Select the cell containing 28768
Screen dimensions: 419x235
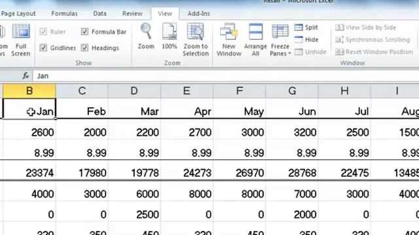pyautogui.click(x=292, y=170)
